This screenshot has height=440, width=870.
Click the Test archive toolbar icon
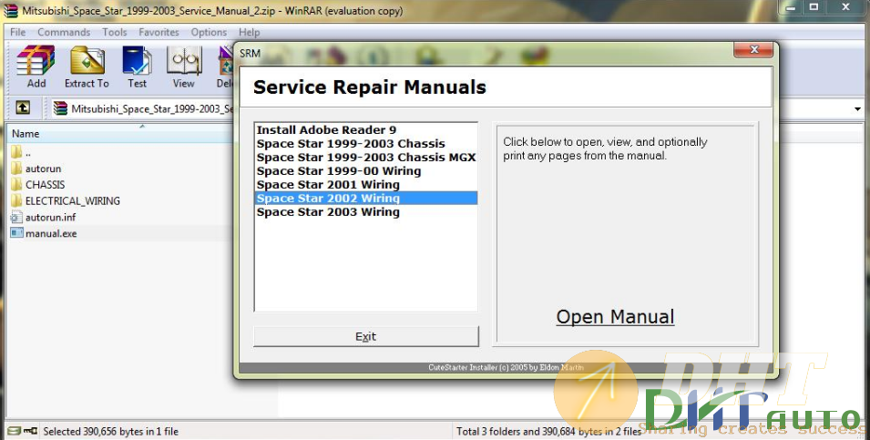pos(137,67)
